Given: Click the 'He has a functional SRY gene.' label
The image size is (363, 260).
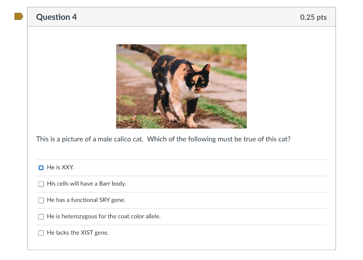Looking at the screenshot, I should 86,200.
